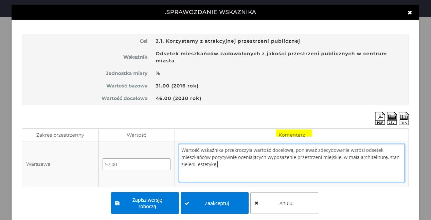Click the Wartość column header

136,135
